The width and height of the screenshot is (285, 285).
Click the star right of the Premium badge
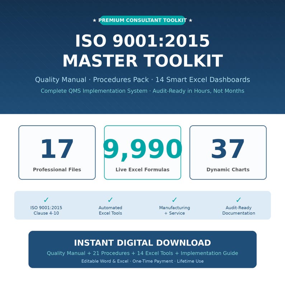[191, 20]
